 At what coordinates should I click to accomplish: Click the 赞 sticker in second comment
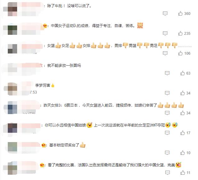(140, 25)
